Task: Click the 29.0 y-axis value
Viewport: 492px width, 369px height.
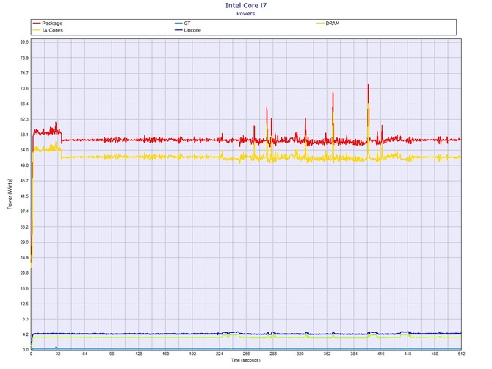Action: click(x=25, y=242)
